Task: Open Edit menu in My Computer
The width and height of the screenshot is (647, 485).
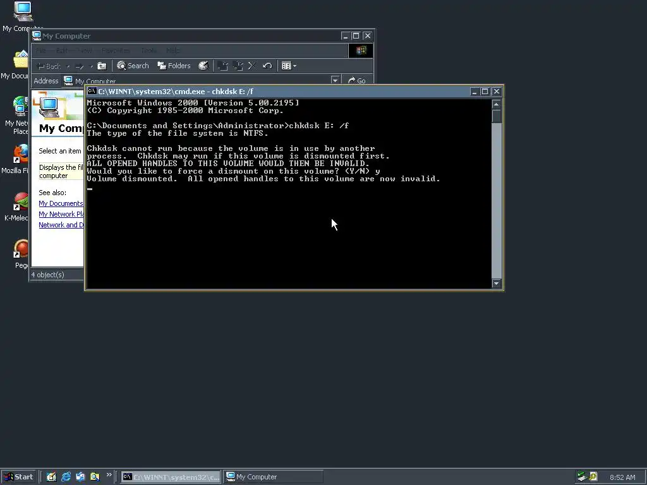Action: [61, 51]
